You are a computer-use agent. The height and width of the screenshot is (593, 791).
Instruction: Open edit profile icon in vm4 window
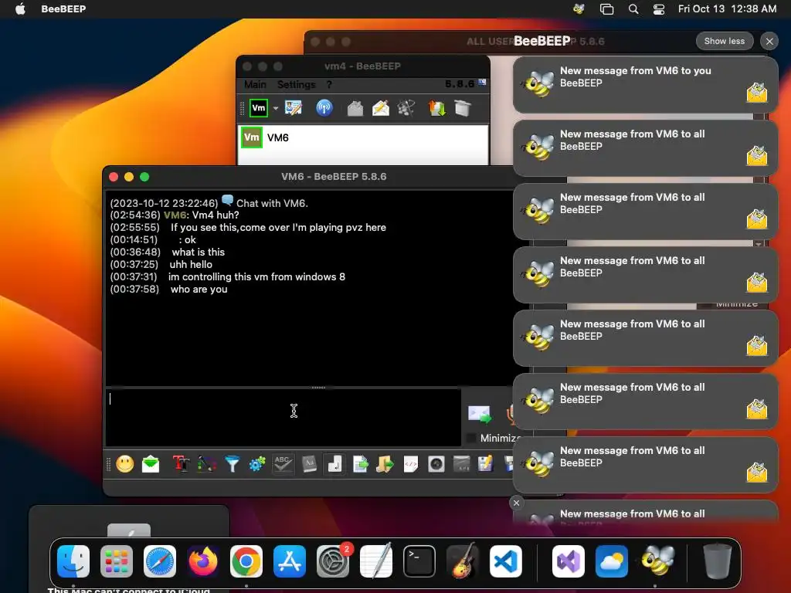(293, 108)
